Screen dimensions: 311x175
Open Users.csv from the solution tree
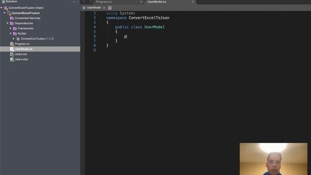pos(21,54)
